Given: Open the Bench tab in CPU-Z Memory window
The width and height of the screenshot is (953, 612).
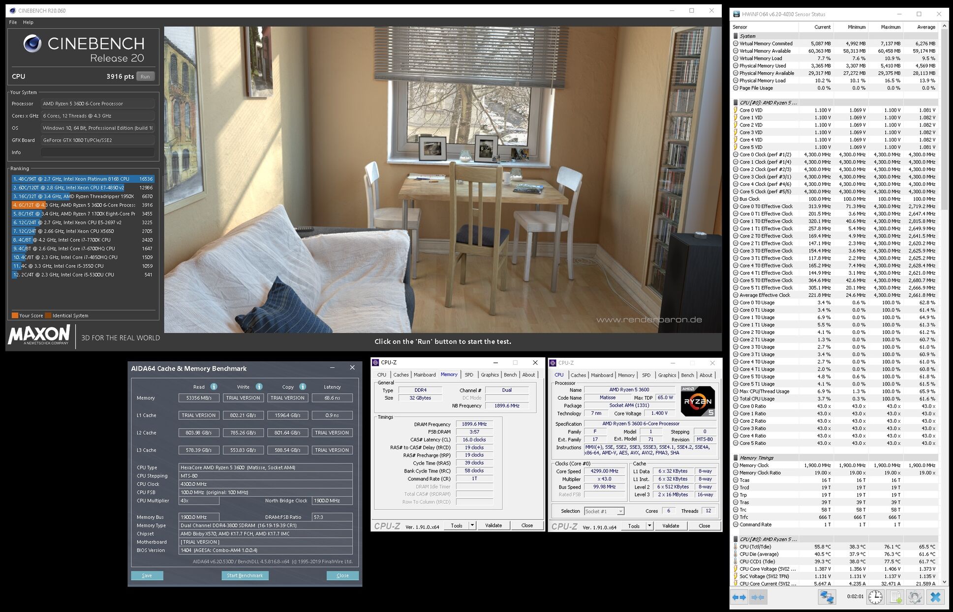Looking at the screenshot, I should pyautogui.click(x=510, y=375).
